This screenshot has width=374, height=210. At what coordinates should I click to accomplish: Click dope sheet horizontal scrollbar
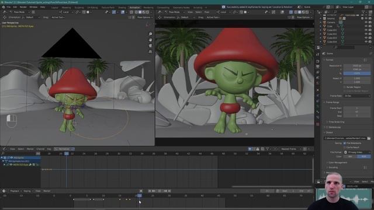(x=272, y=187)
